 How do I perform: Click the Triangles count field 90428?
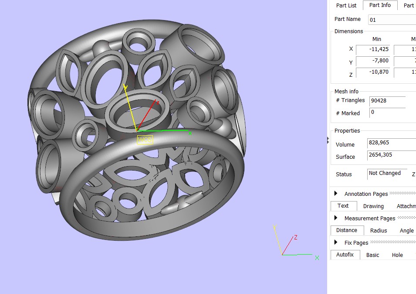tap(387, 101)
